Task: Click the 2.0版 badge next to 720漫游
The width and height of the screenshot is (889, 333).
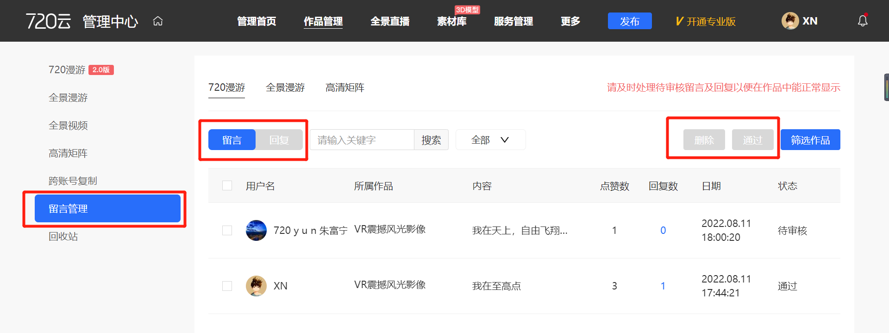Action: pyautogui.click(x=101, y=70)
